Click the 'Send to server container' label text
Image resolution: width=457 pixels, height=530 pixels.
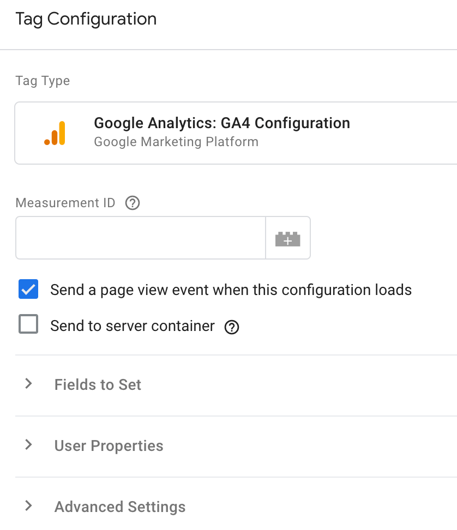pos(133,326)
